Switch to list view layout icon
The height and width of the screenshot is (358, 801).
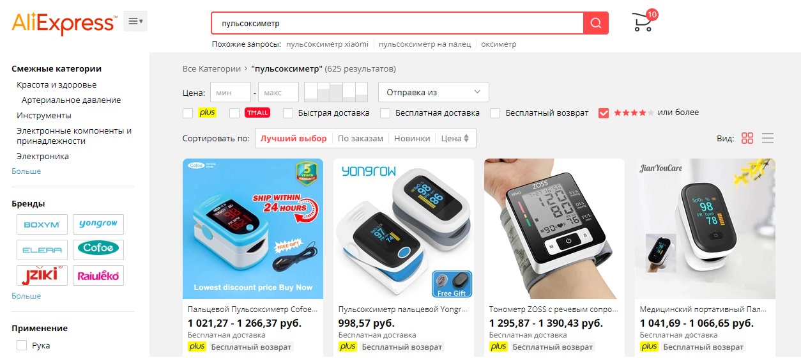pos(768,138)
